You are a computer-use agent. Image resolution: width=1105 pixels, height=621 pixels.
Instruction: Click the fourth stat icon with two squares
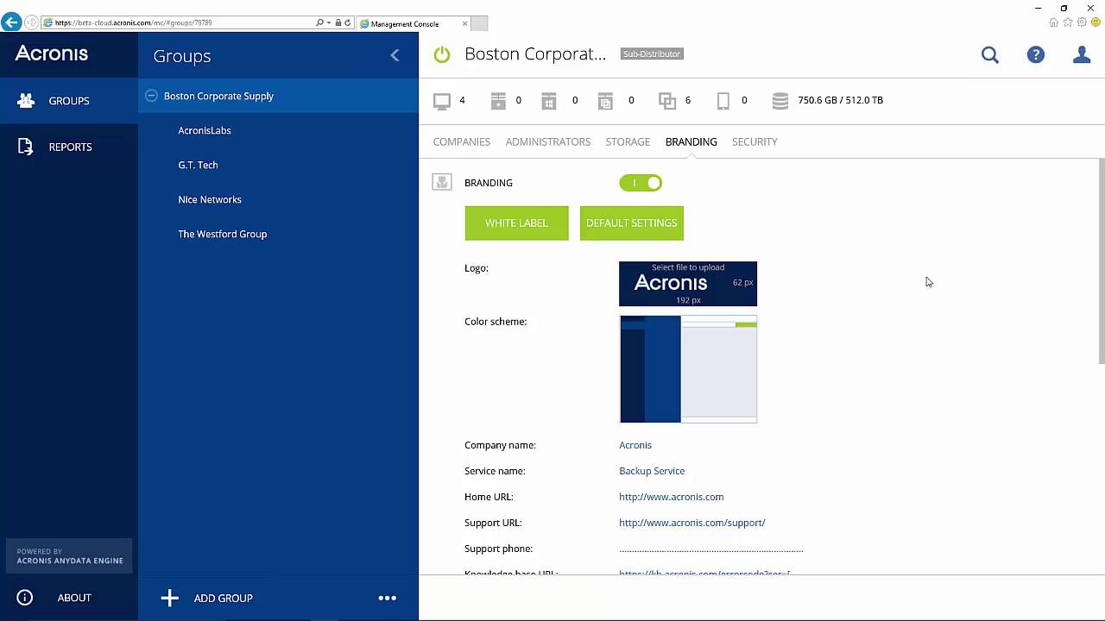tap(605, 101)
